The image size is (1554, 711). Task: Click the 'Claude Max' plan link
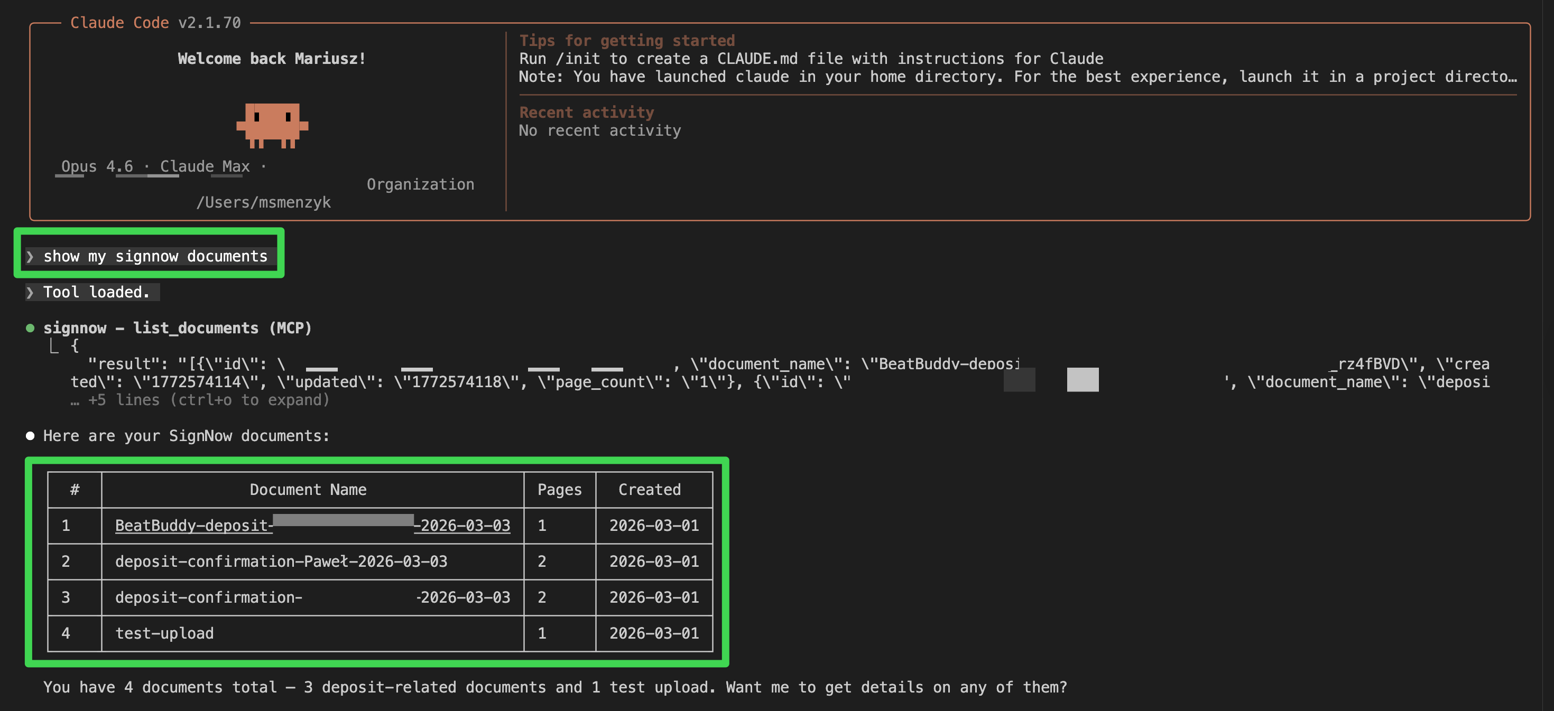(x=205, y=166)
